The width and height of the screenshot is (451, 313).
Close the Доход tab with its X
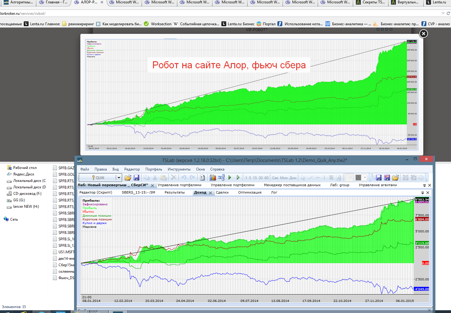[x=211, y=193]
